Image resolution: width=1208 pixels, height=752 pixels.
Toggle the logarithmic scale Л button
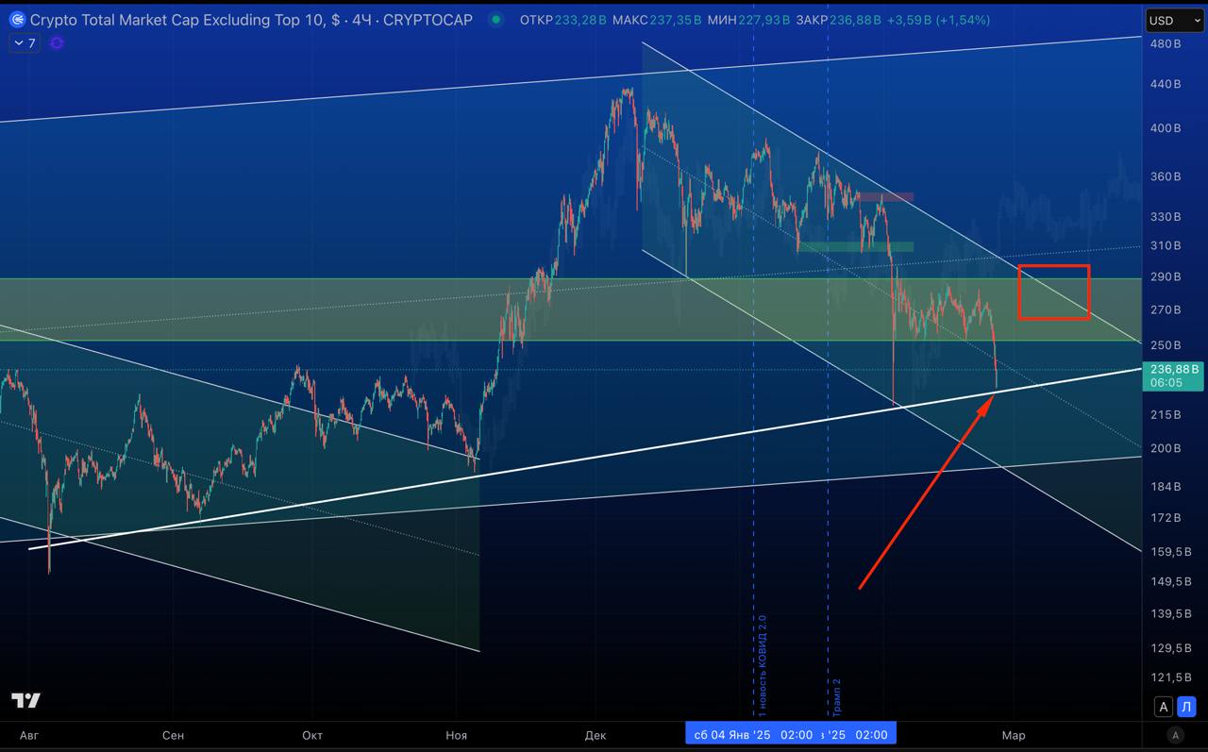click(1187, 707)
